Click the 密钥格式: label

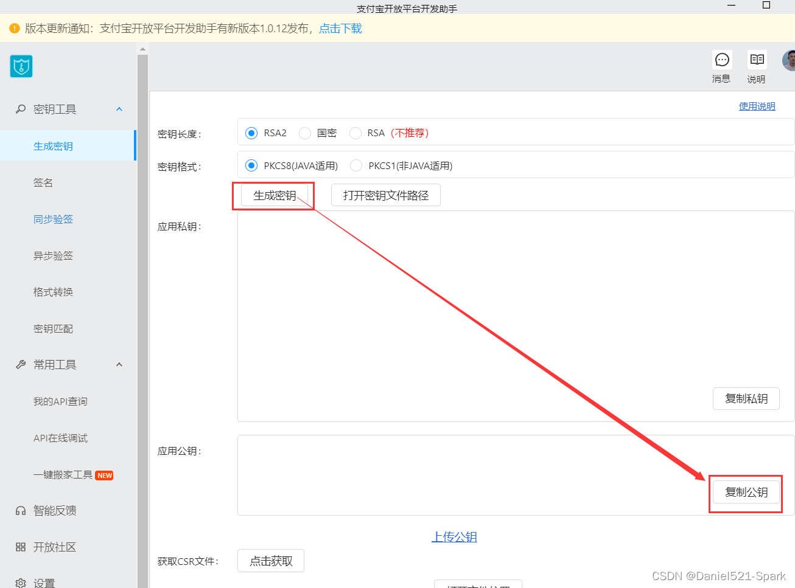(x=180, y=167)
